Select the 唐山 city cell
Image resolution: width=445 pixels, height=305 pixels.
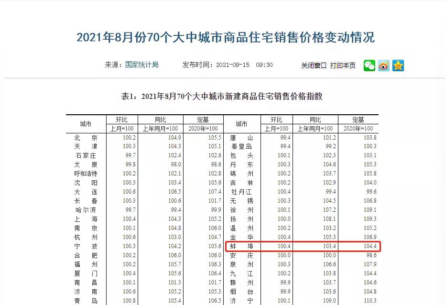pos(242,137)
